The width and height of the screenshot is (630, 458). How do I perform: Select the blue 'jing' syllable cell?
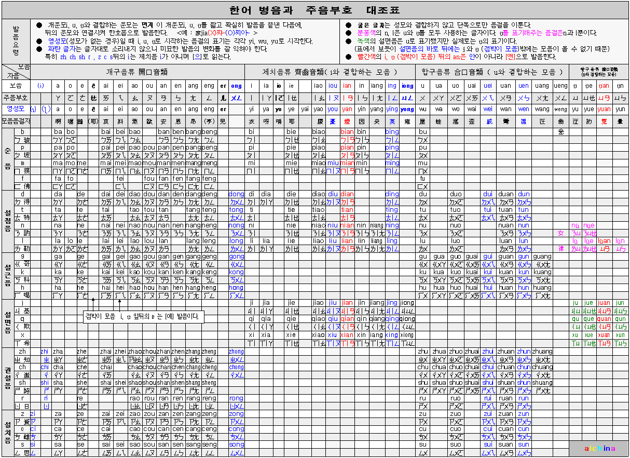(392, 303)
